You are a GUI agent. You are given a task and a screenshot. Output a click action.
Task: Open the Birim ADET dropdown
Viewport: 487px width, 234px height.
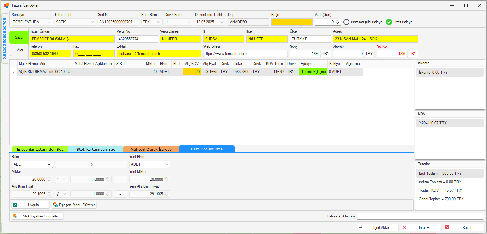(x=49, y=164)
